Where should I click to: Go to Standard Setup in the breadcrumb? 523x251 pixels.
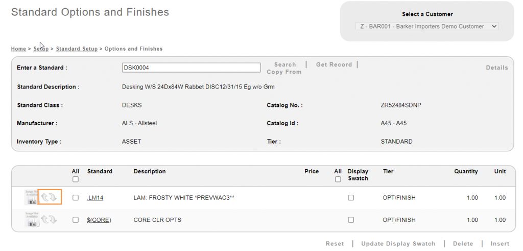[x=77, y=49]
